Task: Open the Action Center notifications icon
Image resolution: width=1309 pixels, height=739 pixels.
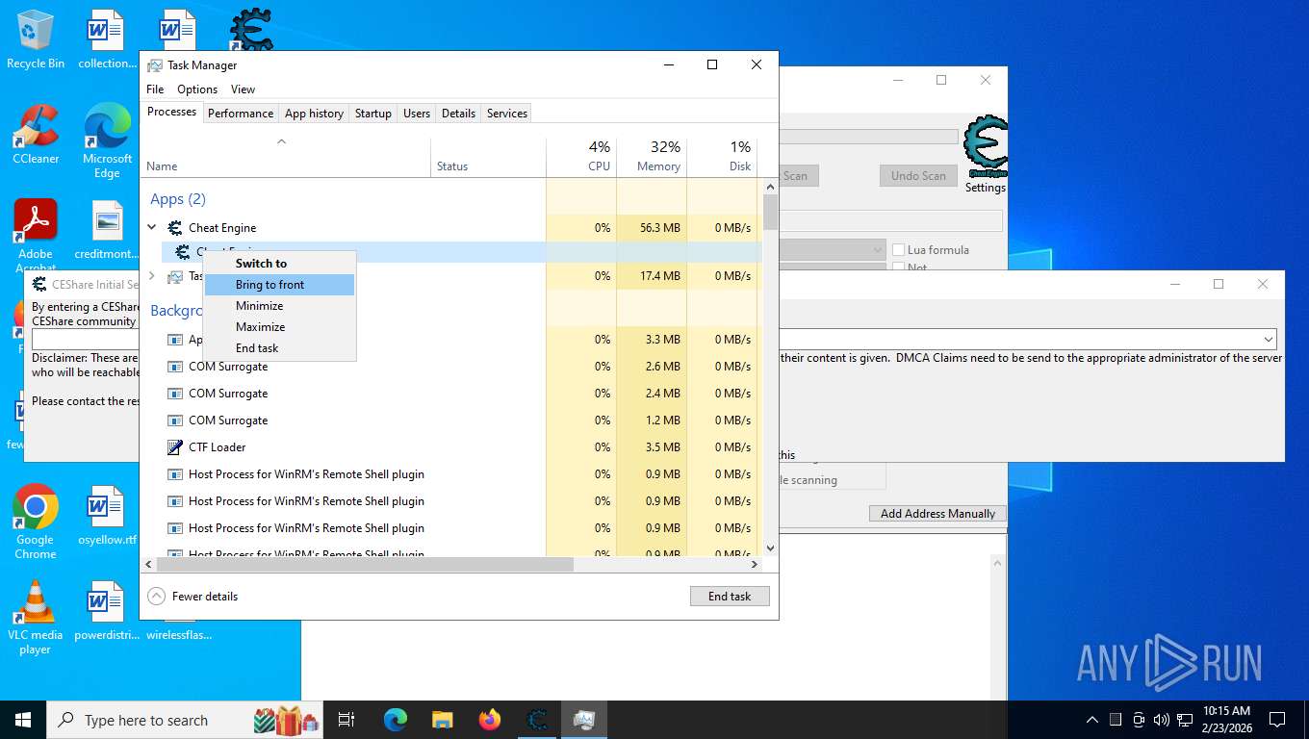Action: tap(1277, 720)
